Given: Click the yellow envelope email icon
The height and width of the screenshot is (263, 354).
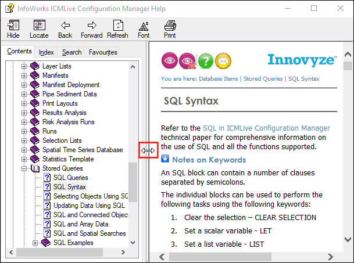Looking at the screenshot, I should 223,61.
